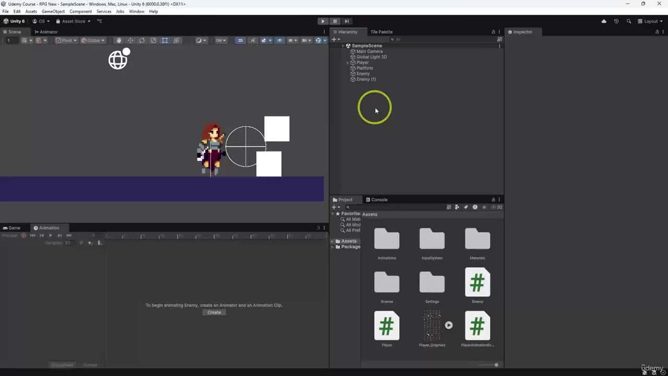
Task: Select the Rotate tool
Action: coord(142,40)
